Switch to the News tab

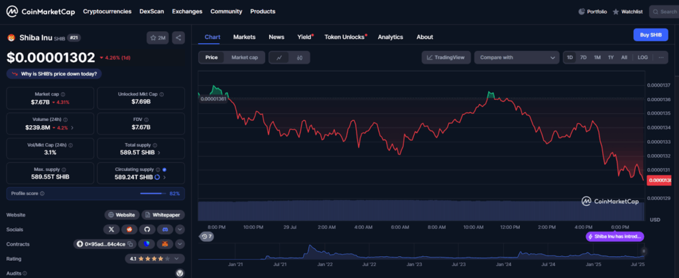coord(277,37)
